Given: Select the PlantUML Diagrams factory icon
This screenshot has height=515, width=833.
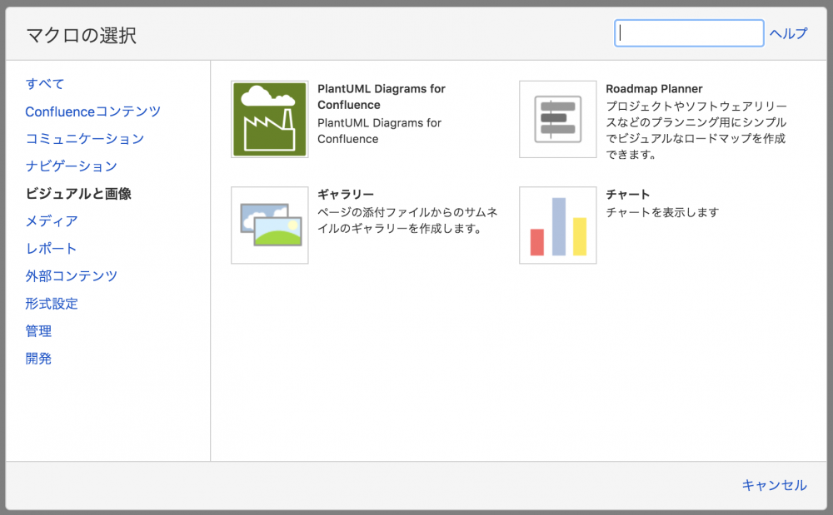Looking at the screenshot, I should (270, 119).
